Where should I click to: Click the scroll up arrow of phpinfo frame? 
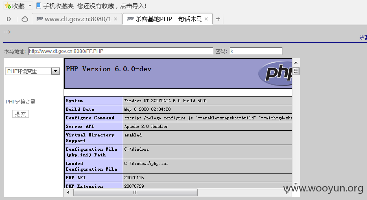(x=296, y=62)
